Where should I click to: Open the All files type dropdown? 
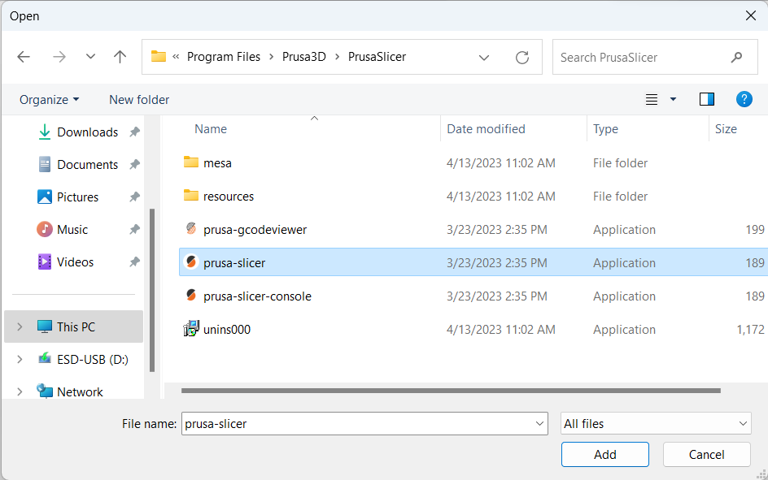[x=656, y=423]
